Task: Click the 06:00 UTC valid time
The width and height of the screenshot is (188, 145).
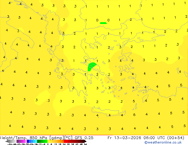Action: [x=155, y=138]
